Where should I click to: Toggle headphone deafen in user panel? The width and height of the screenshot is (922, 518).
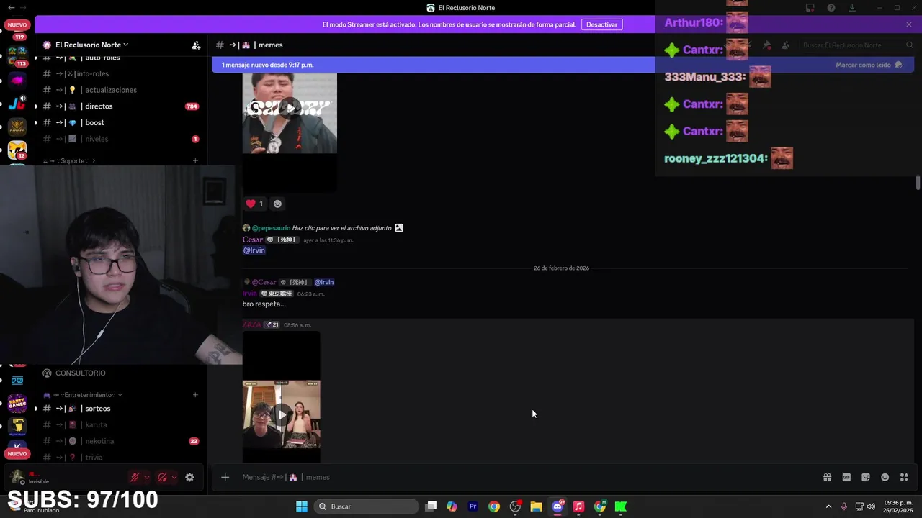pyautogui.click(x=162, y=477)
